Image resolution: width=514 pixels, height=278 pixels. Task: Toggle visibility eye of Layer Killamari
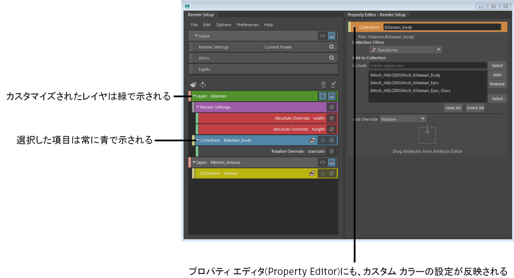tap(323, 96)
